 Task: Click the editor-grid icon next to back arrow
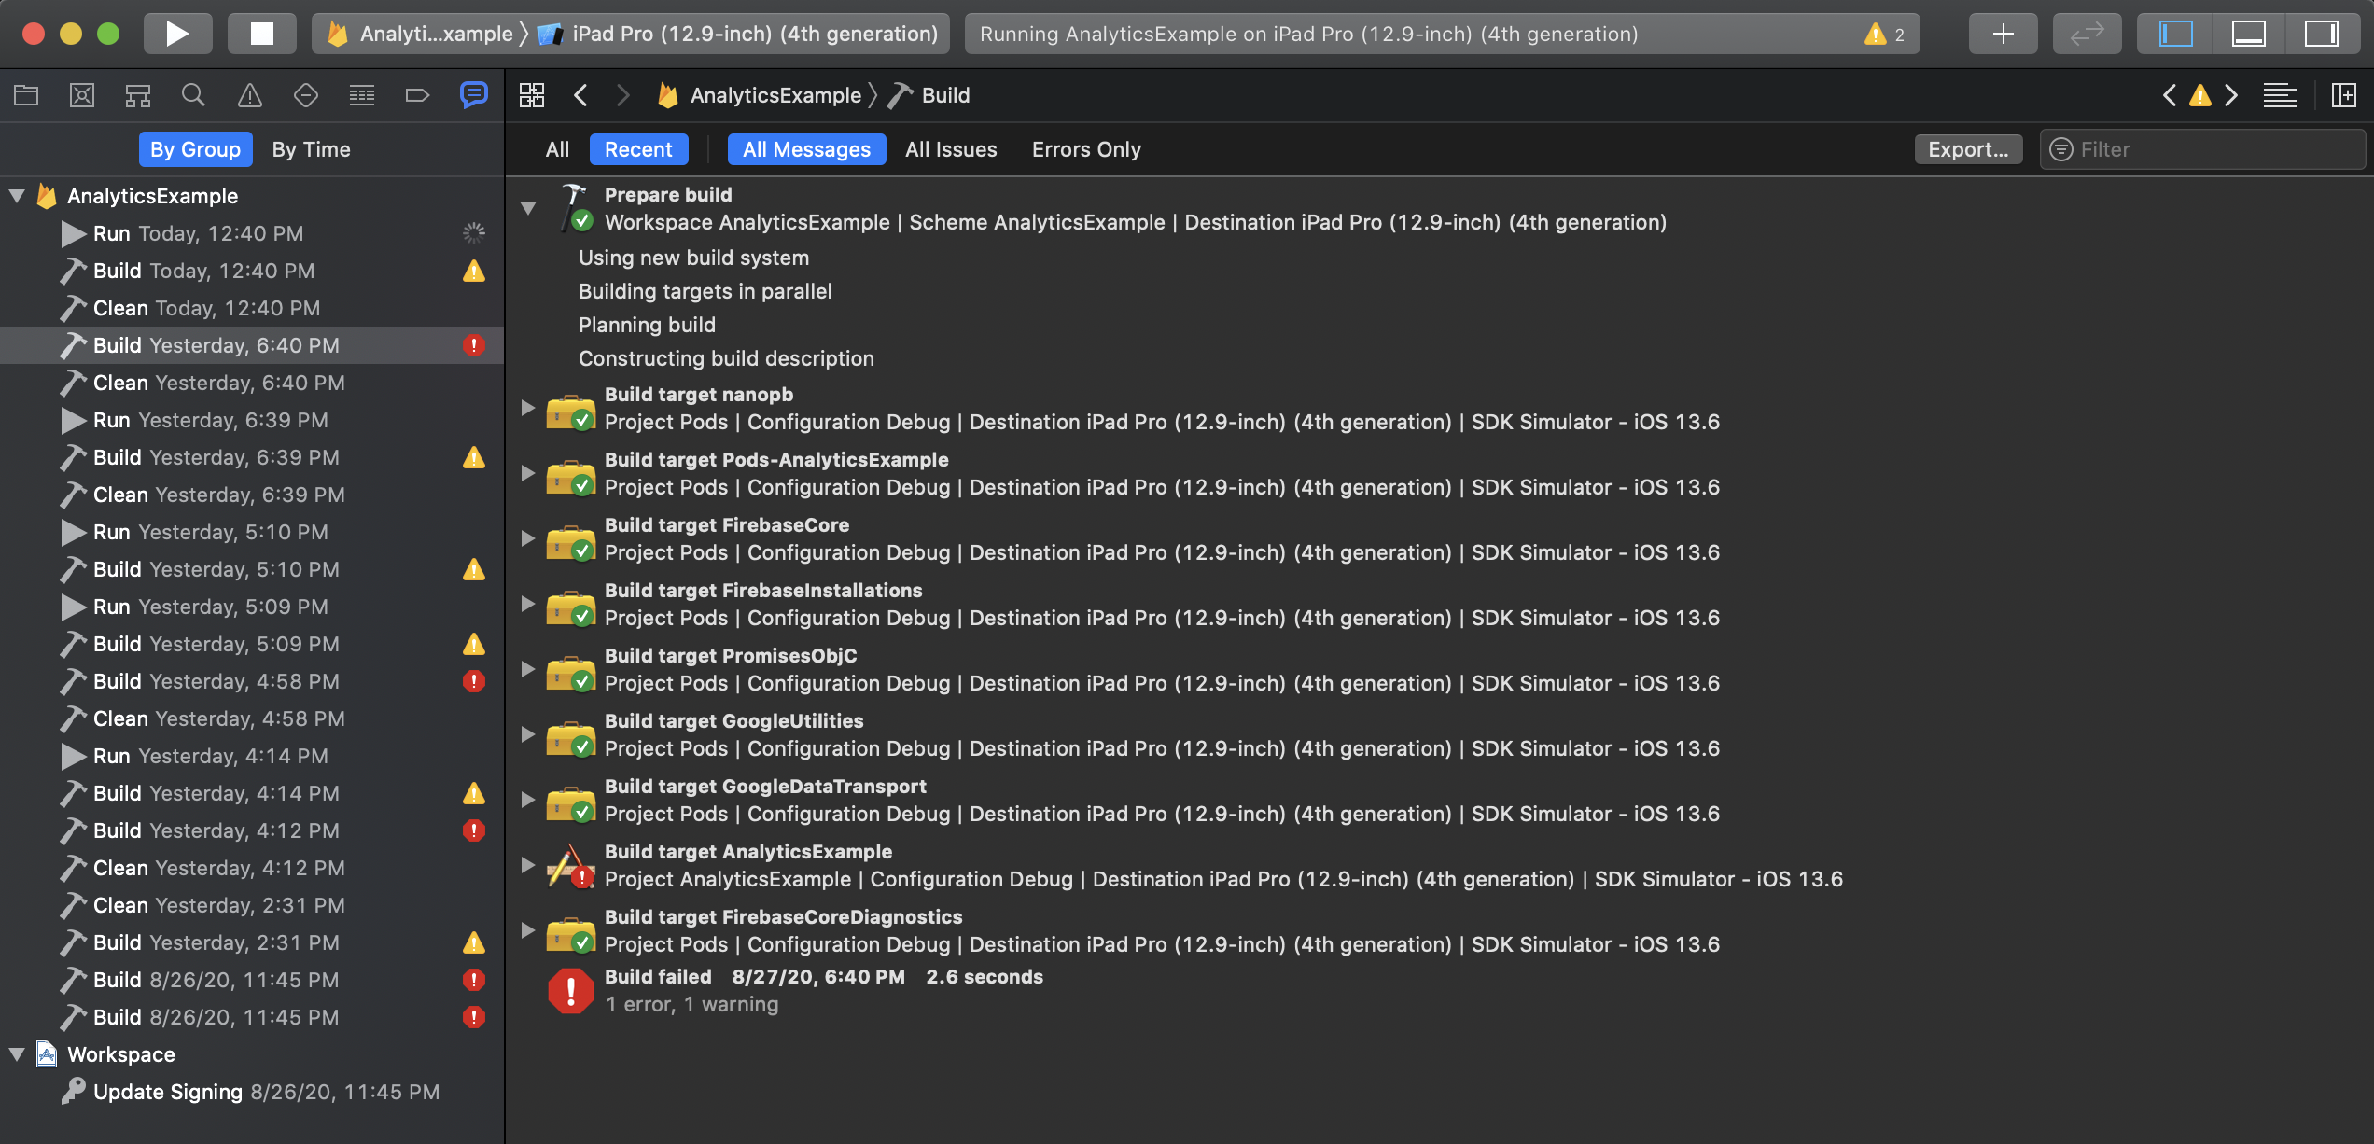point(532,94)
